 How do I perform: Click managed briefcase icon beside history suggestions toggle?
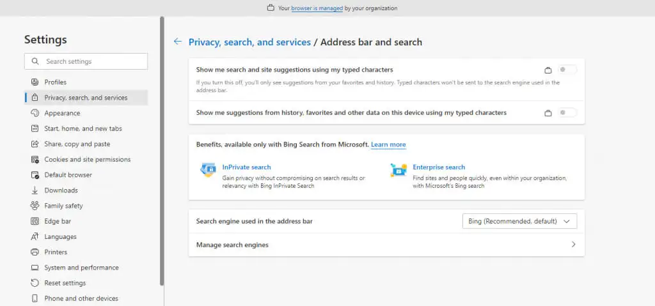(548, 113)
